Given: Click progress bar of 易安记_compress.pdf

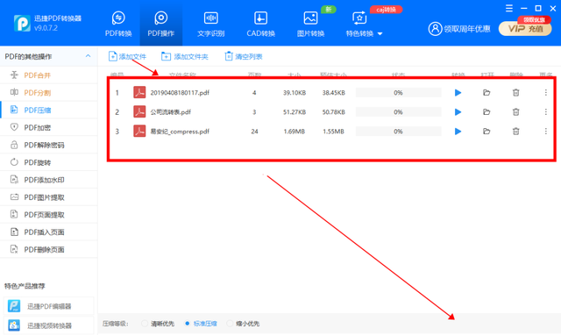Looking at the screenshot, I should tap(398, 132).
